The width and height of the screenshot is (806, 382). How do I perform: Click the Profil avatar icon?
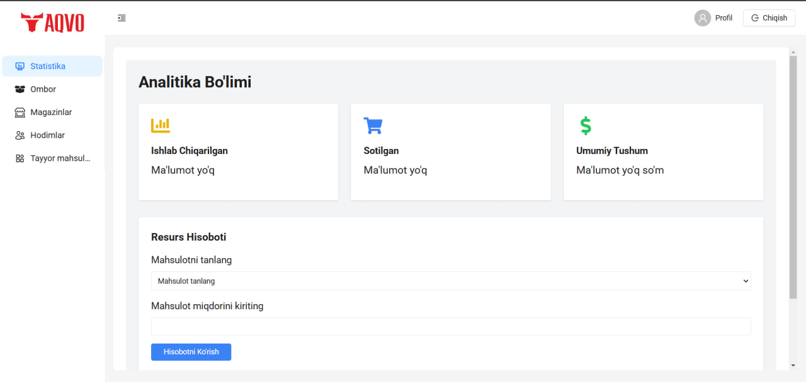[702, 18]
